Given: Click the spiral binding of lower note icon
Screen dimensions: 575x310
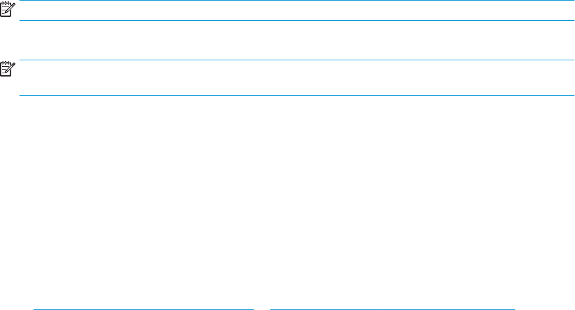Looking at the screenshot, I should (x=5, y=63).
